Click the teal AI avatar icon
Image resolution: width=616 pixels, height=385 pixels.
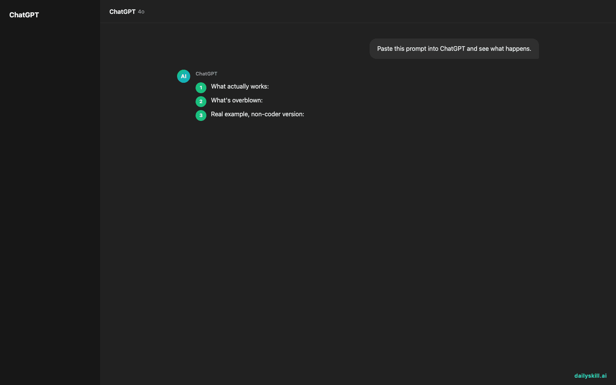(184, 76)
